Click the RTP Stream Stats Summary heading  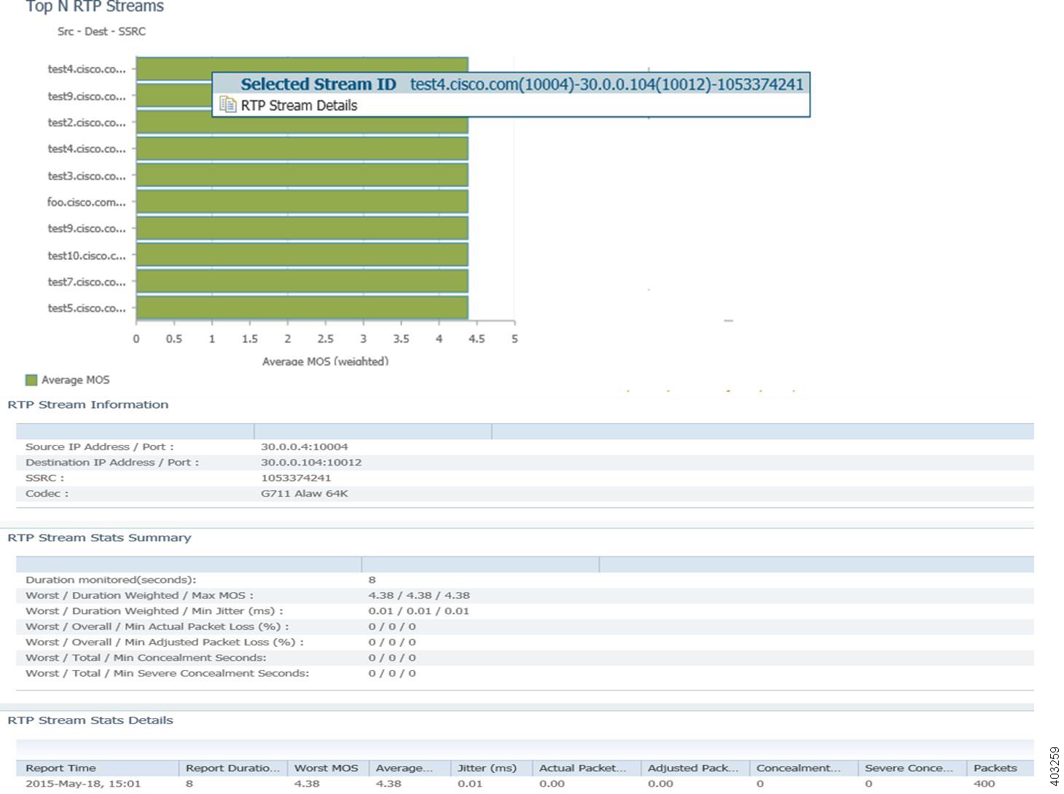pyautogui.click(x=99, y=538)
